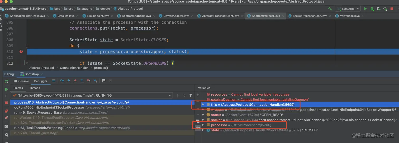Image resolution: width=399 pixels, height=143 pixels.
Task: Toggle the breakpoint at line 810
Action: 21,51
